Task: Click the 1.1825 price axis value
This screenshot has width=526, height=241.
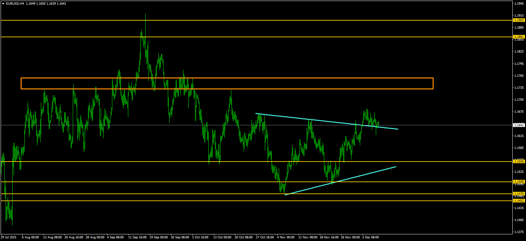Action: (x=519, y=52)
